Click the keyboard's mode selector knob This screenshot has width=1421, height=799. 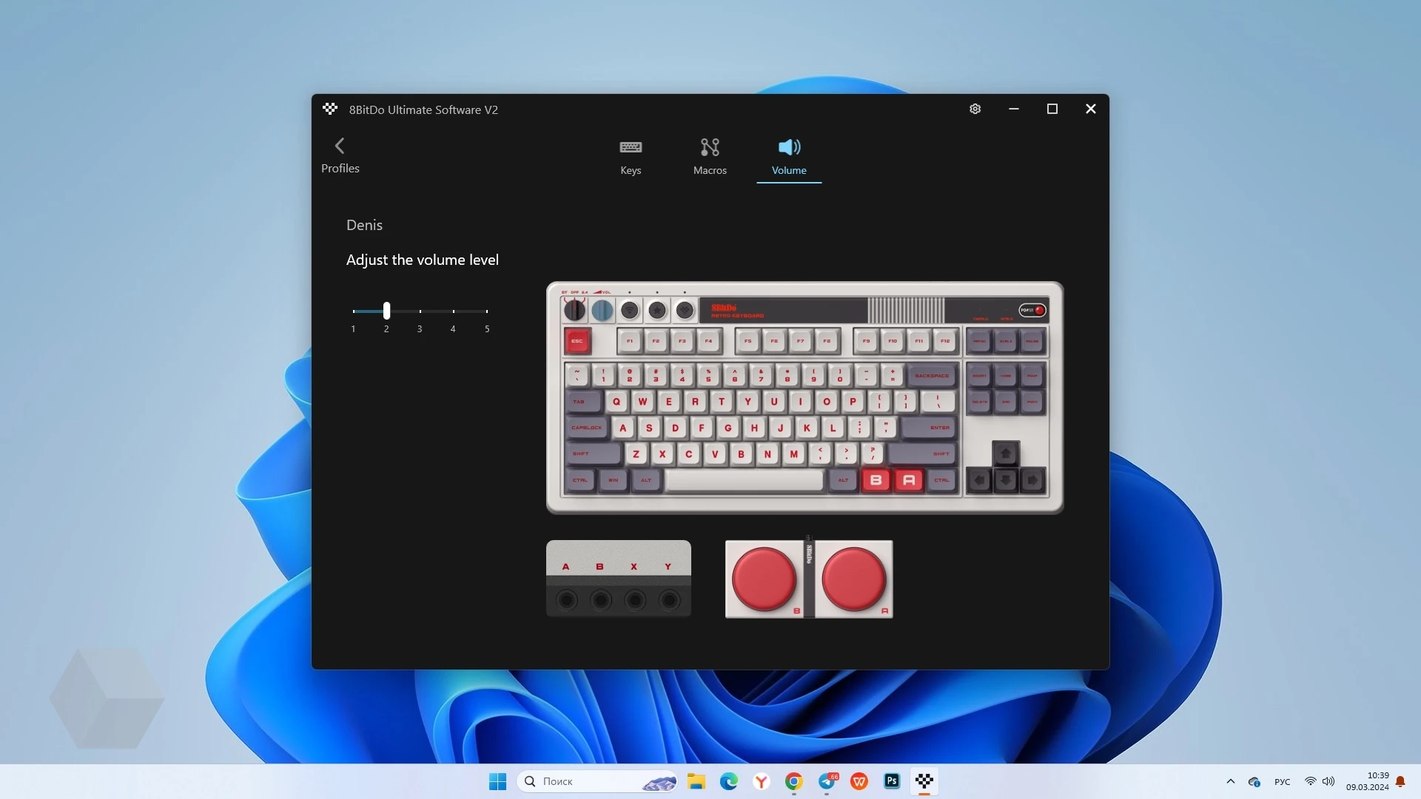[574, 311]
